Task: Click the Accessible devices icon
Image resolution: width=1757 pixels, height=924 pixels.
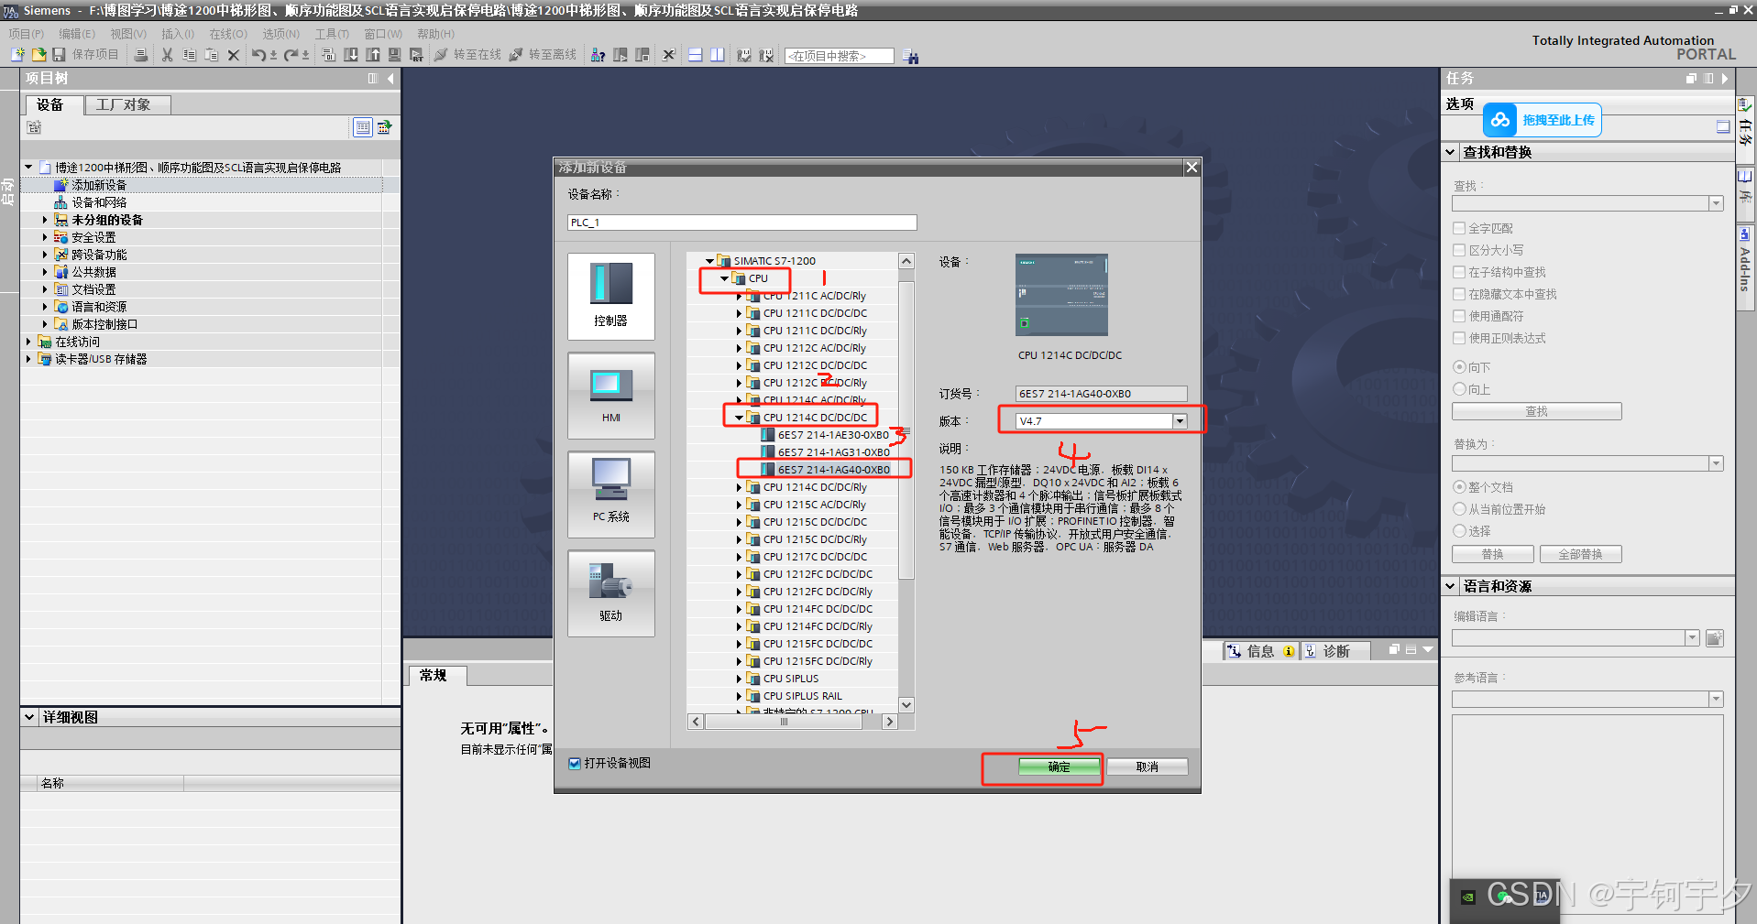Action: pos(598,55)
